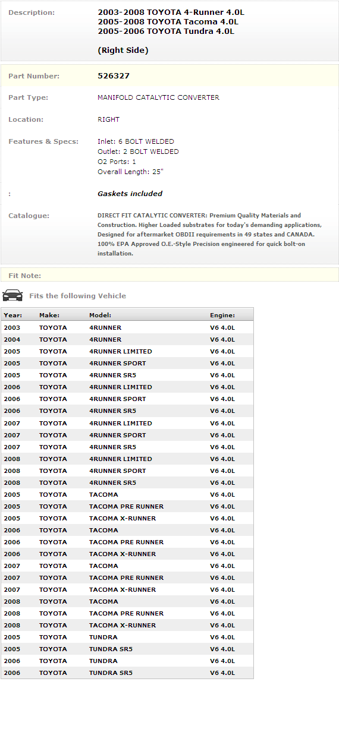
Task: Select the 2005 4RUNNER LIMITED row
Action: [127, 351]
